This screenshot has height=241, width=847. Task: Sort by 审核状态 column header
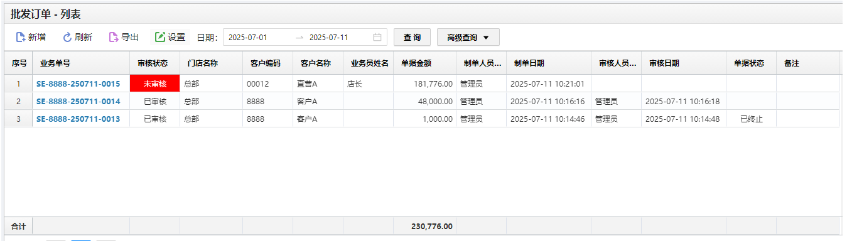[154, 63]
